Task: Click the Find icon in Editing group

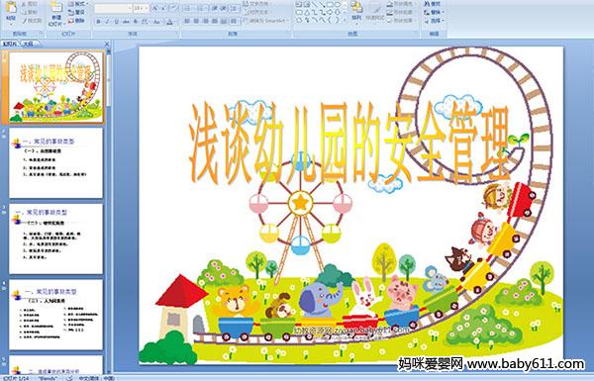Action: click(433, 4)
